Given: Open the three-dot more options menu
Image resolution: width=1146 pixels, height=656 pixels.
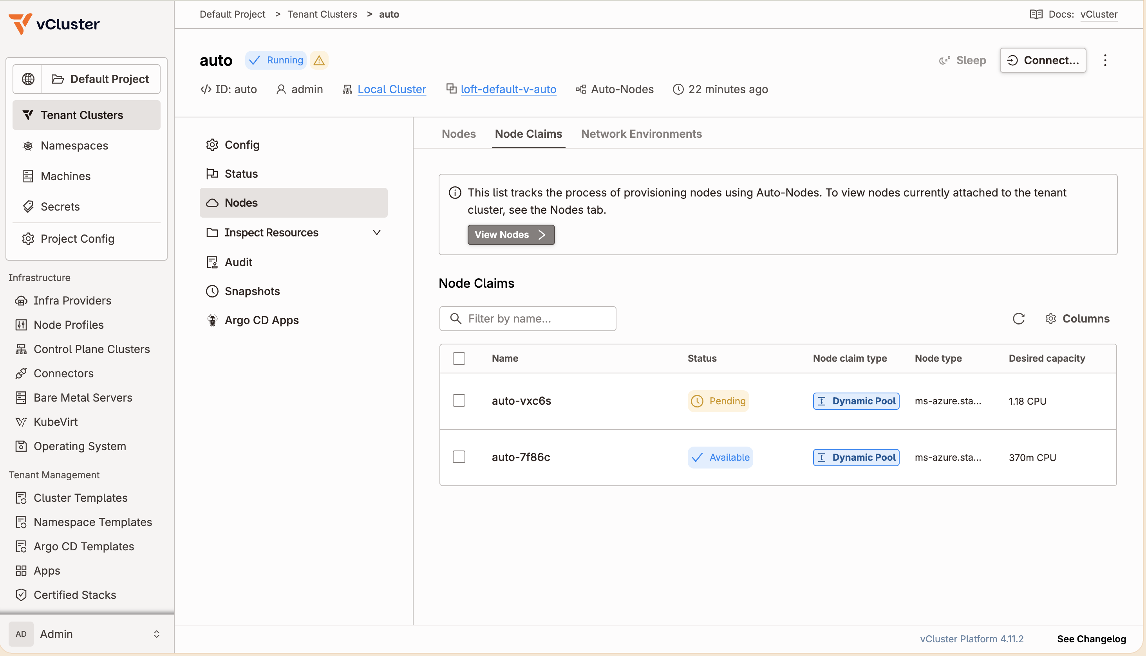Looking at the screenshot, I should [1105, 60].
